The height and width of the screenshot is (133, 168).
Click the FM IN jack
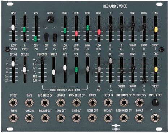click(x=13, y=118)
